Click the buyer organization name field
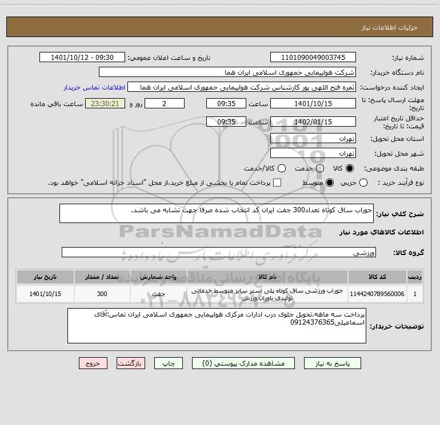The width and height of the screenshot is (440, 425). (227, 72)
